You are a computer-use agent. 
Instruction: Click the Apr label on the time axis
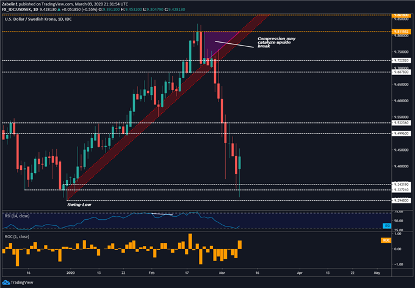300,273
